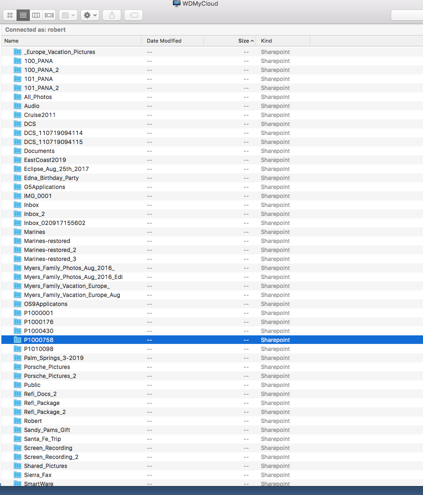Select the Audio share icon
The width and height of the screenshot is (423, 495).
tap(18, 106)
